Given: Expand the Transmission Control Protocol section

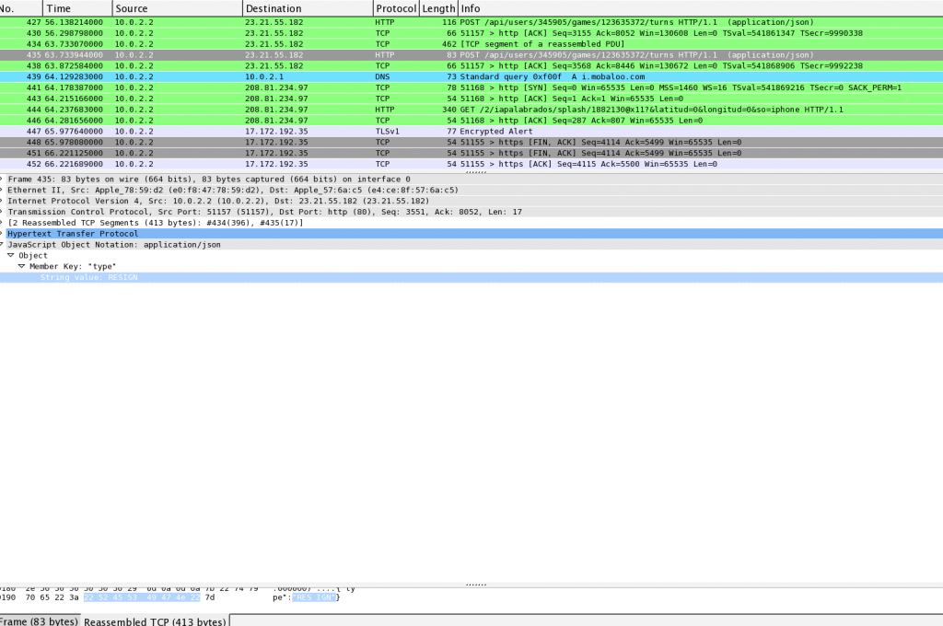Looking at the screenshot, I should 2,212.
